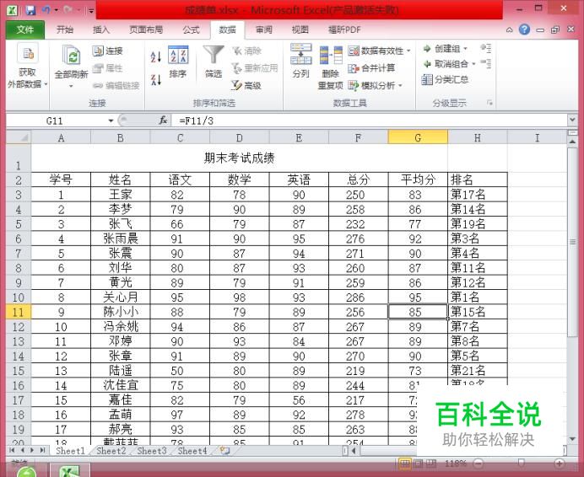Switch to Normal view icon in status bar
This screenshot has height=477, width=584.
[x=405, y=464]
